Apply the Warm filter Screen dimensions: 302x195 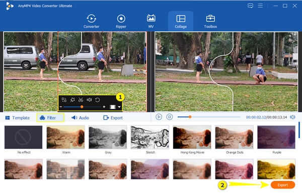65,137
